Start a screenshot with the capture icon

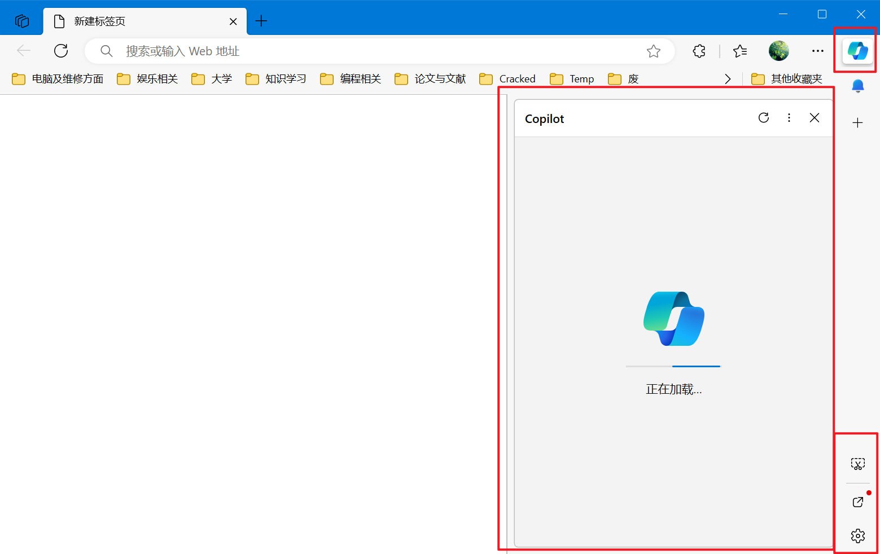[857, 464]
